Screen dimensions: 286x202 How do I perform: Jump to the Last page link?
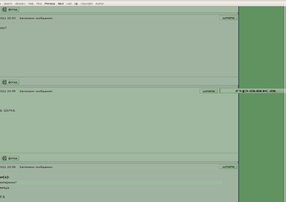(x=69, y=4)
